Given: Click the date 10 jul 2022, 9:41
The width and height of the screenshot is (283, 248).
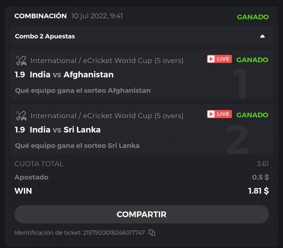Looking at the screenshot, I should pos(97,16).
